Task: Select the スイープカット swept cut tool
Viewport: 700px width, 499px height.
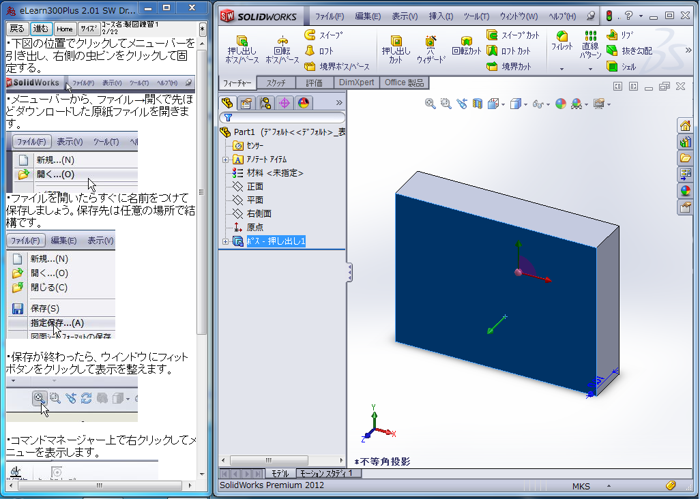Action: (513, 35)
